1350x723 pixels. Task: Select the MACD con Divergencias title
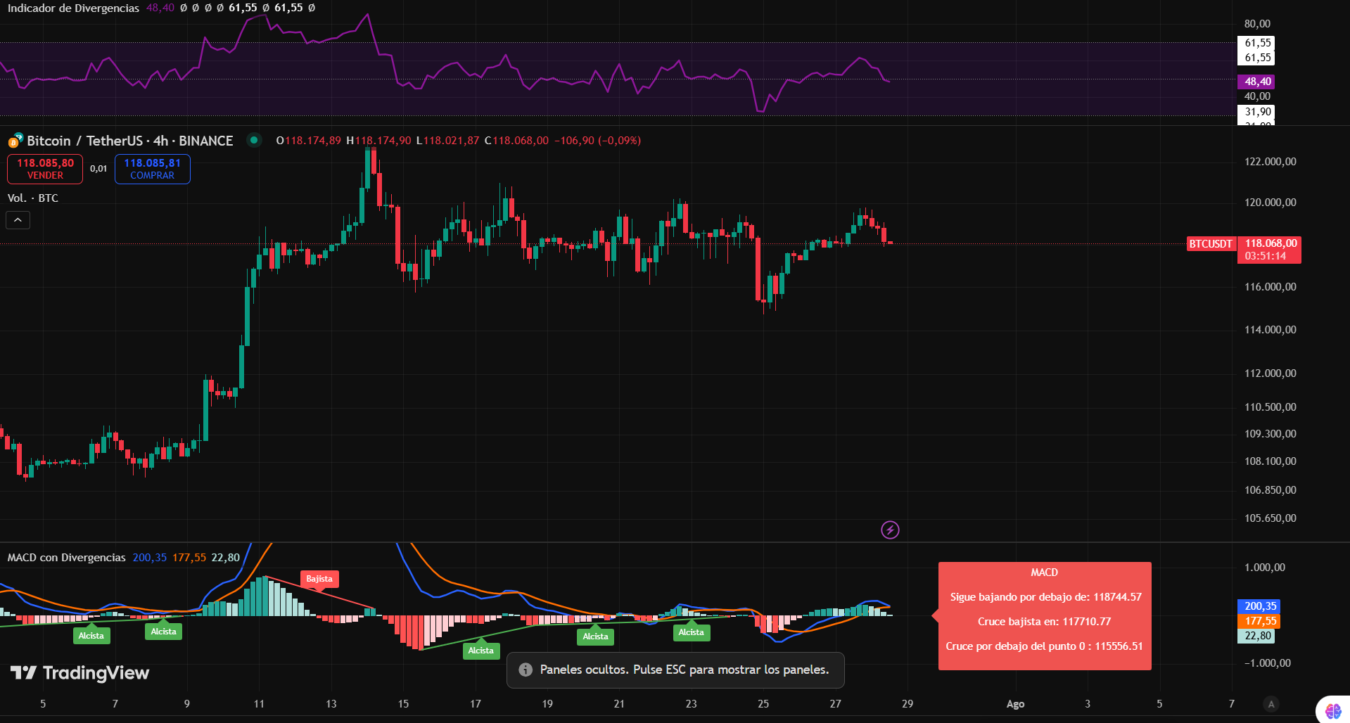point(66,558)
